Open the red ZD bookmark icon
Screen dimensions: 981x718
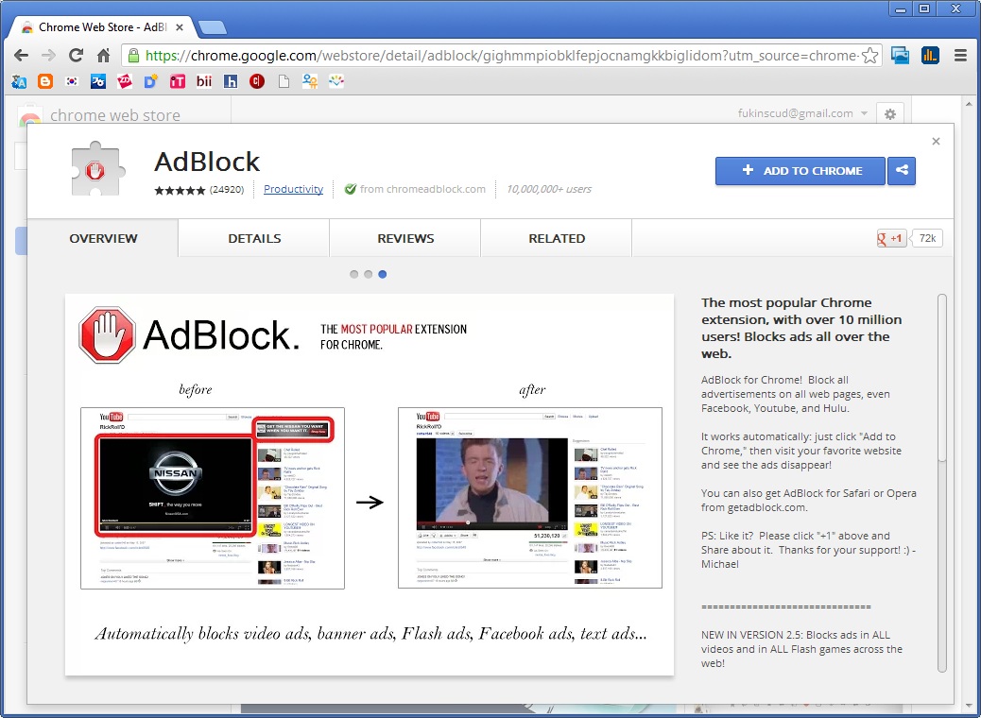pos(125,81)
